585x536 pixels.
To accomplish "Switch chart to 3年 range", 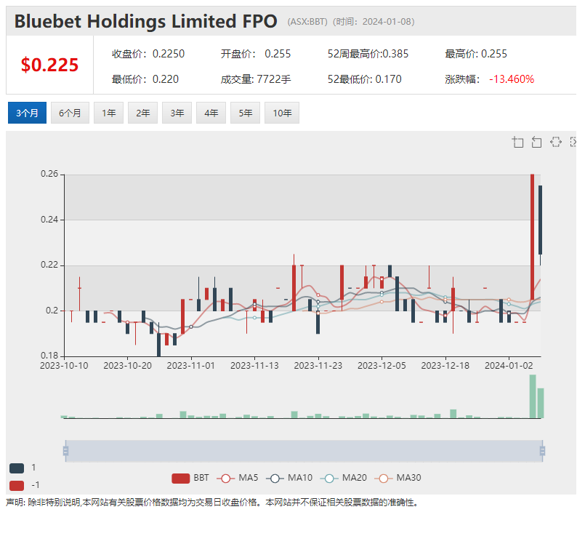I will click(x=177, y=113).
